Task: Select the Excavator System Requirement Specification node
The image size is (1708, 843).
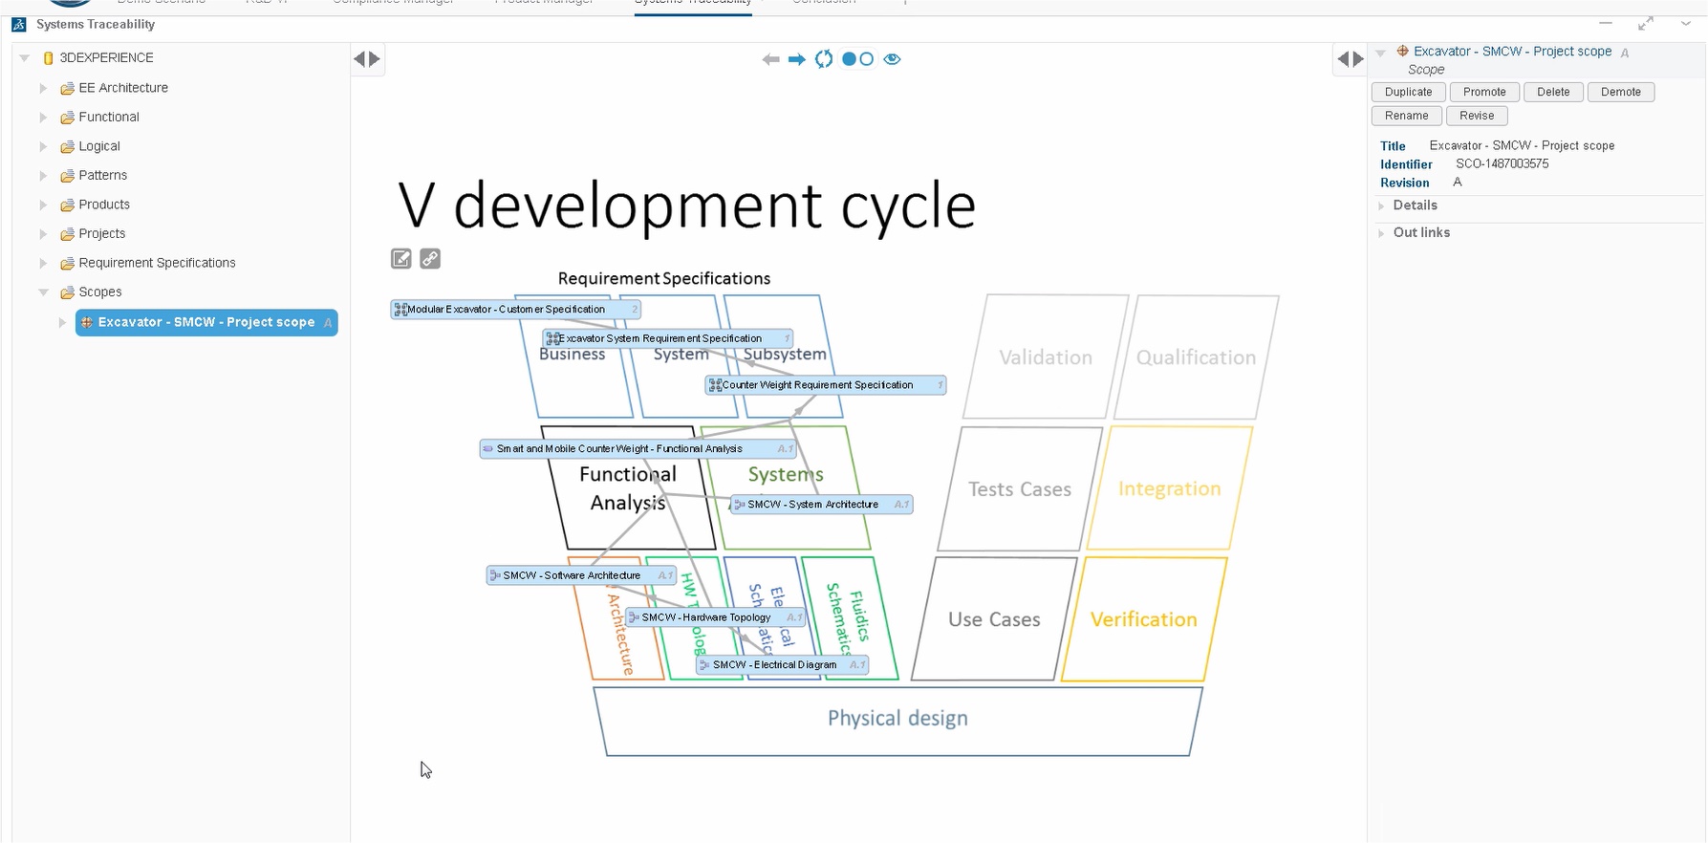Action: point(669,338)
